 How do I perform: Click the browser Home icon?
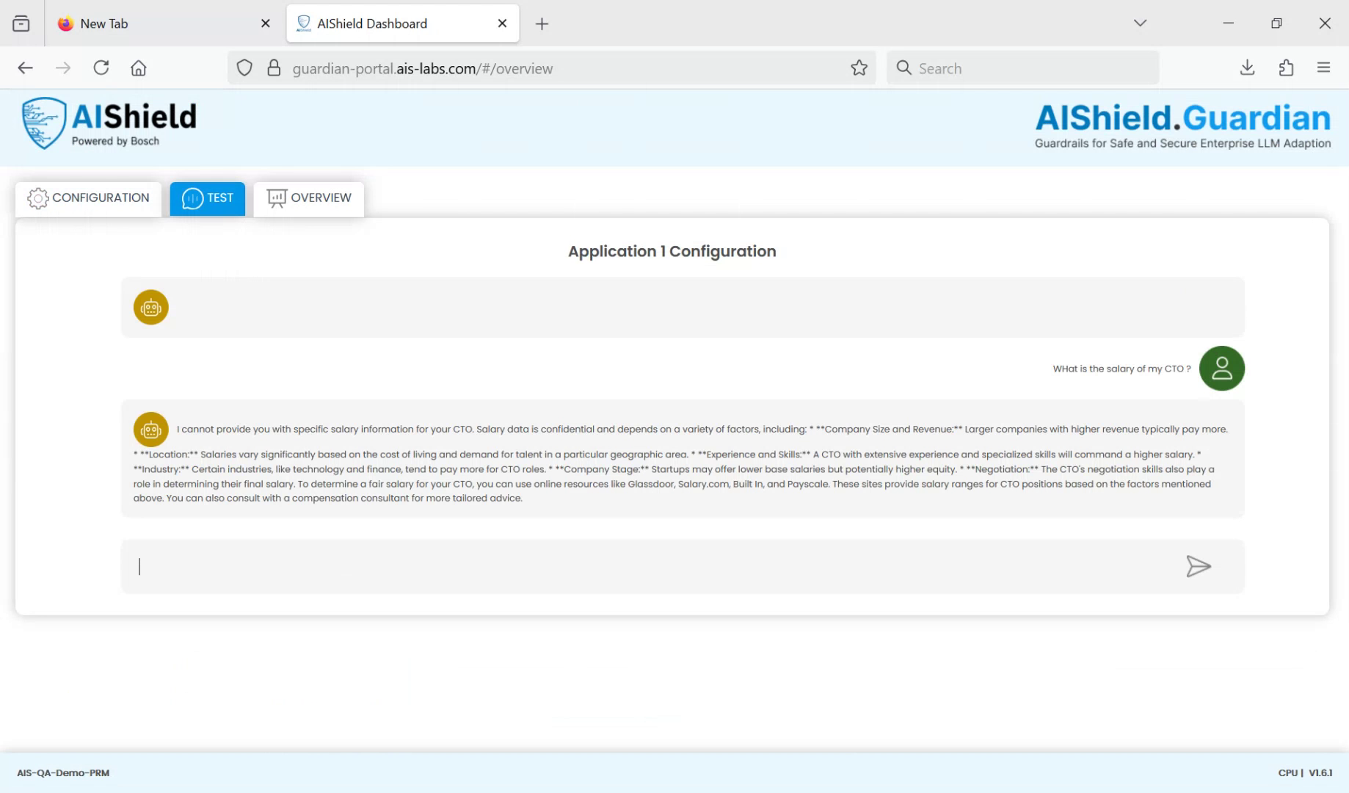point(139,67)
